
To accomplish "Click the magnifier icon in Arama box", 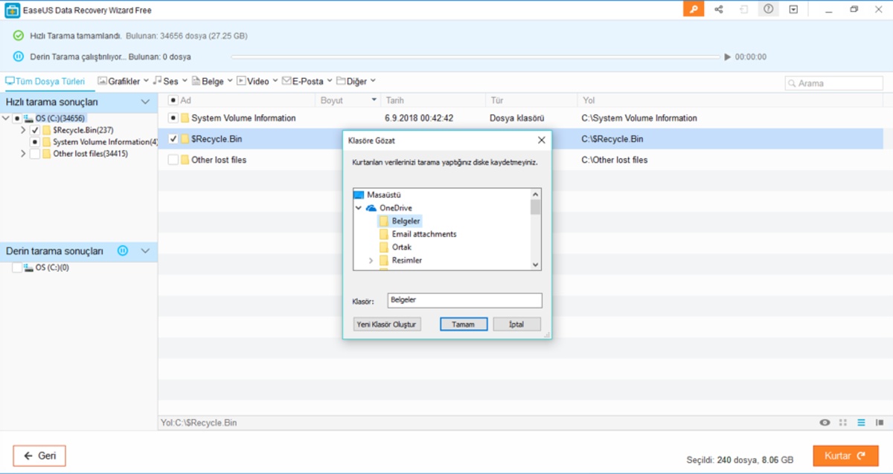I will click(x=792, y=83).
